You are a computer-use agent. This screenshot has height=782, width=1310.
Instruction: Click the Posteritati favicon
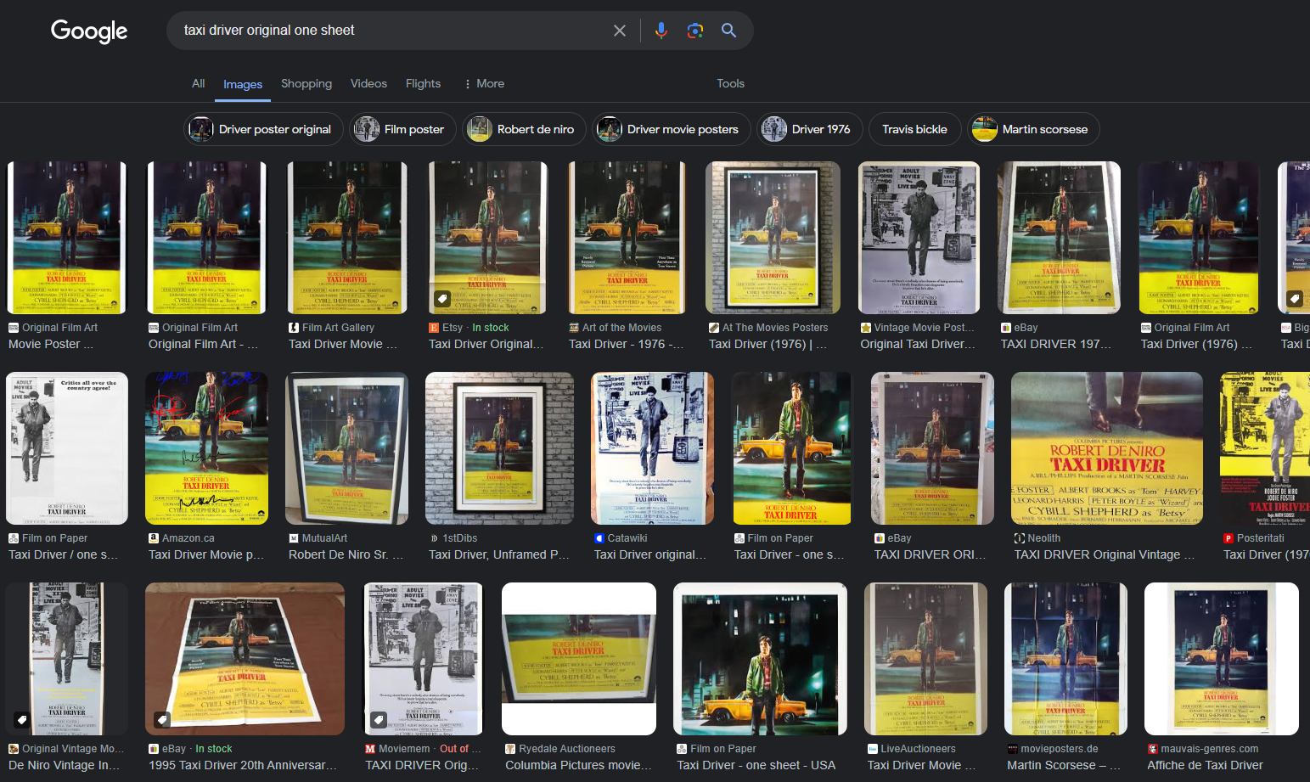[1228, 538]
